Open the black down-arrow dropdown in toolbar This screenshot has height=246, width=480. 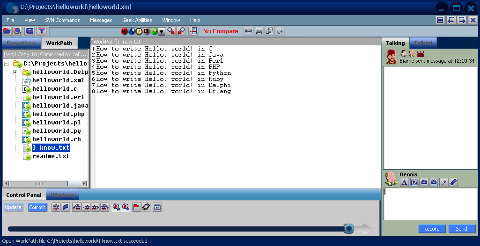pos(162,31)
